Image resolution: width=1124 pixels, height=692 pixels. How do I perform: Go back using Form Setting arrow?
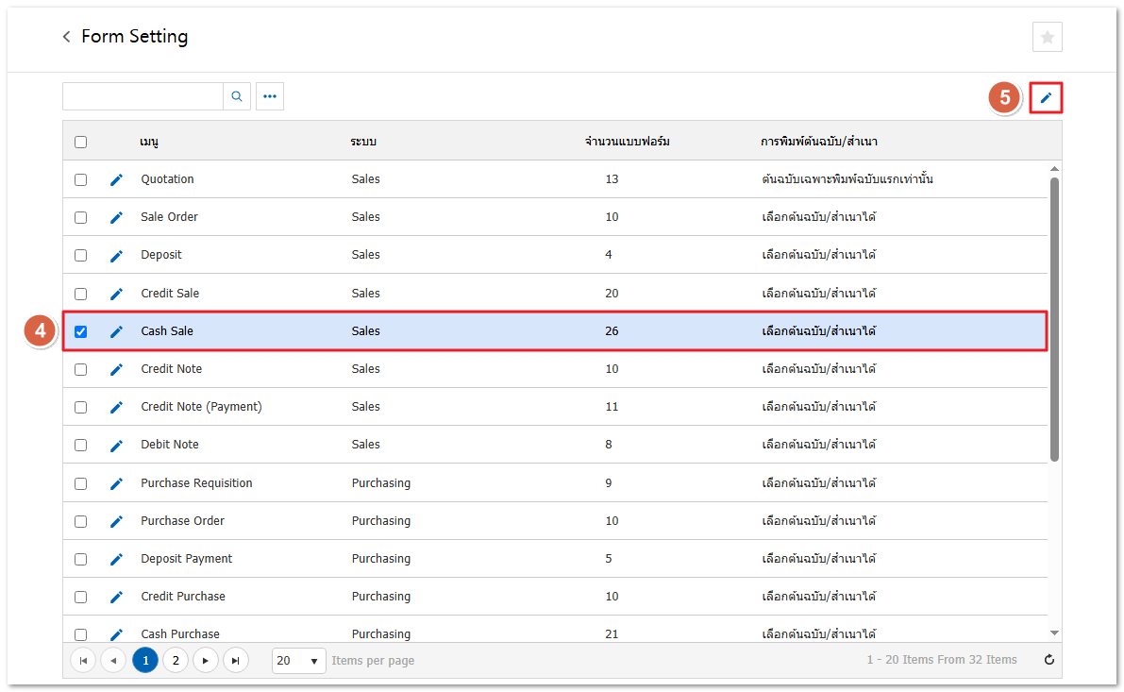coord(66,37)
